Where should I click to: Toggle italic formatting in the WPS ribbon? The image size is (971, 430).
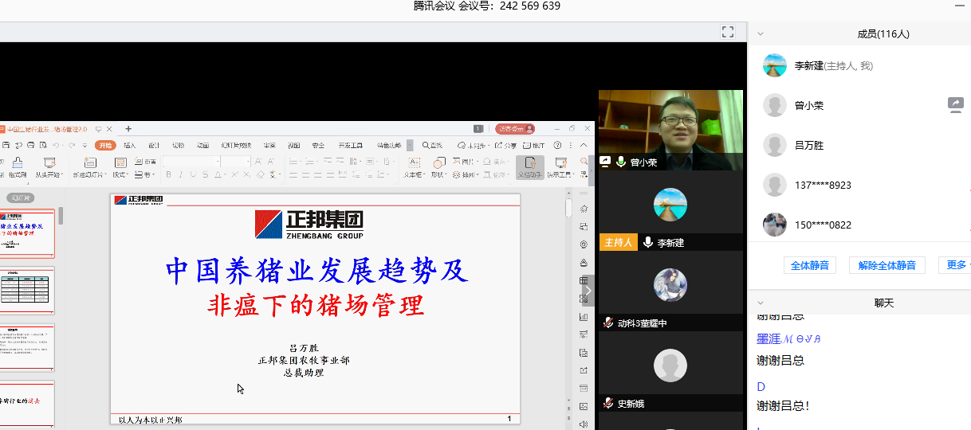point(181,174)
